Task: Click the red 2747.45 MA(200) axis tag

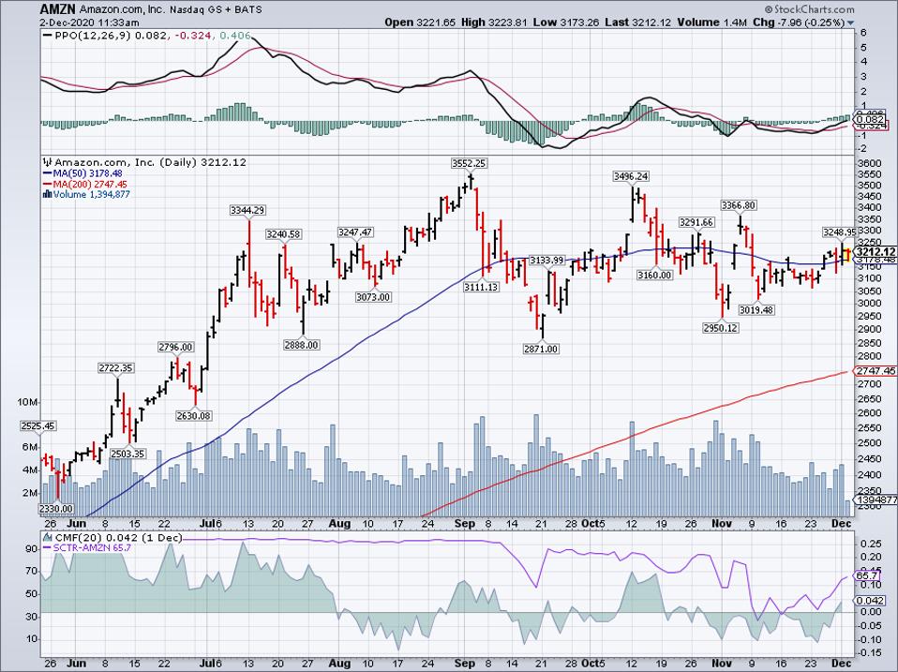Action: (x=875, y=371)
